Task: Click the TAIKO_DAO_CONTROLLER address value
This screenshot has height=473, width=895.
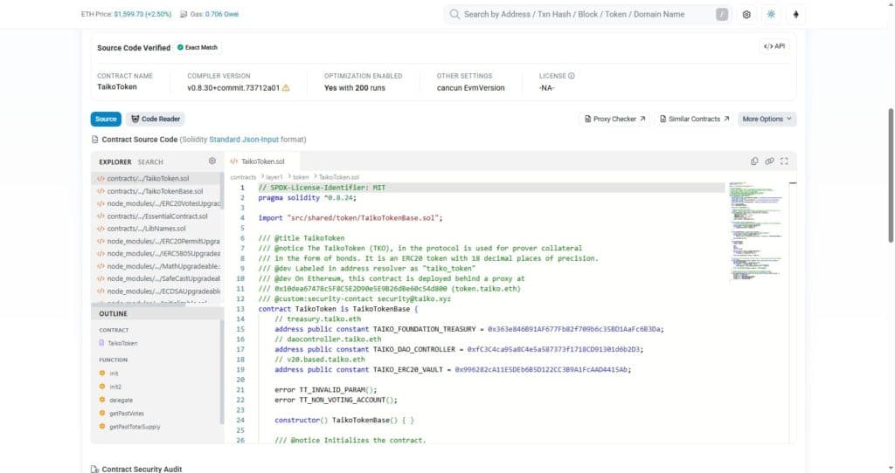Action: [553, 349]
